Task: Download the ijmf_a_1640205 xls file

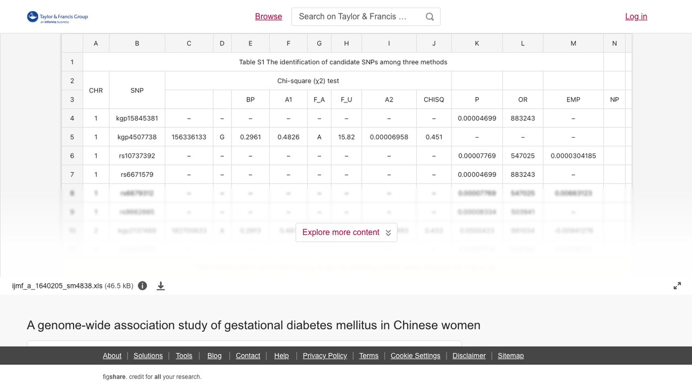Action: [x=161, y=286]
